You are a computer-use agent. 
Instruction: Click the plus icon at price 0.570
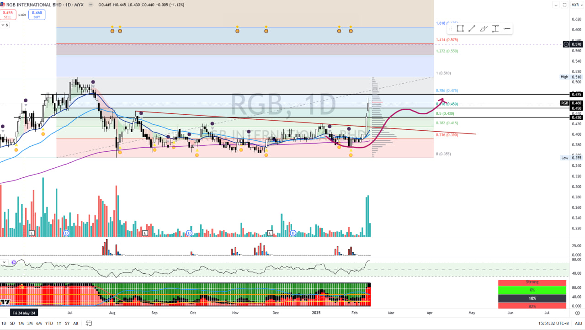point(566,44)
